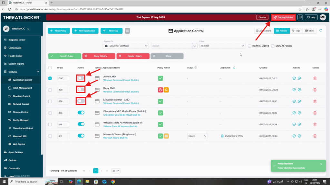Image resolution: width=330 pixels, height=185 pixels.
Task: Open the Windows Command Prompt link under Allow CMD
Action: click(x=121, y=80)
